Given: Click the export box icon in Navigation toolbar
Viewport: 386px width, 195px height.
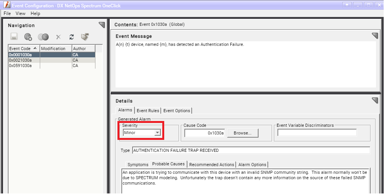Looking at the screenshot, I should pos(85,37).
